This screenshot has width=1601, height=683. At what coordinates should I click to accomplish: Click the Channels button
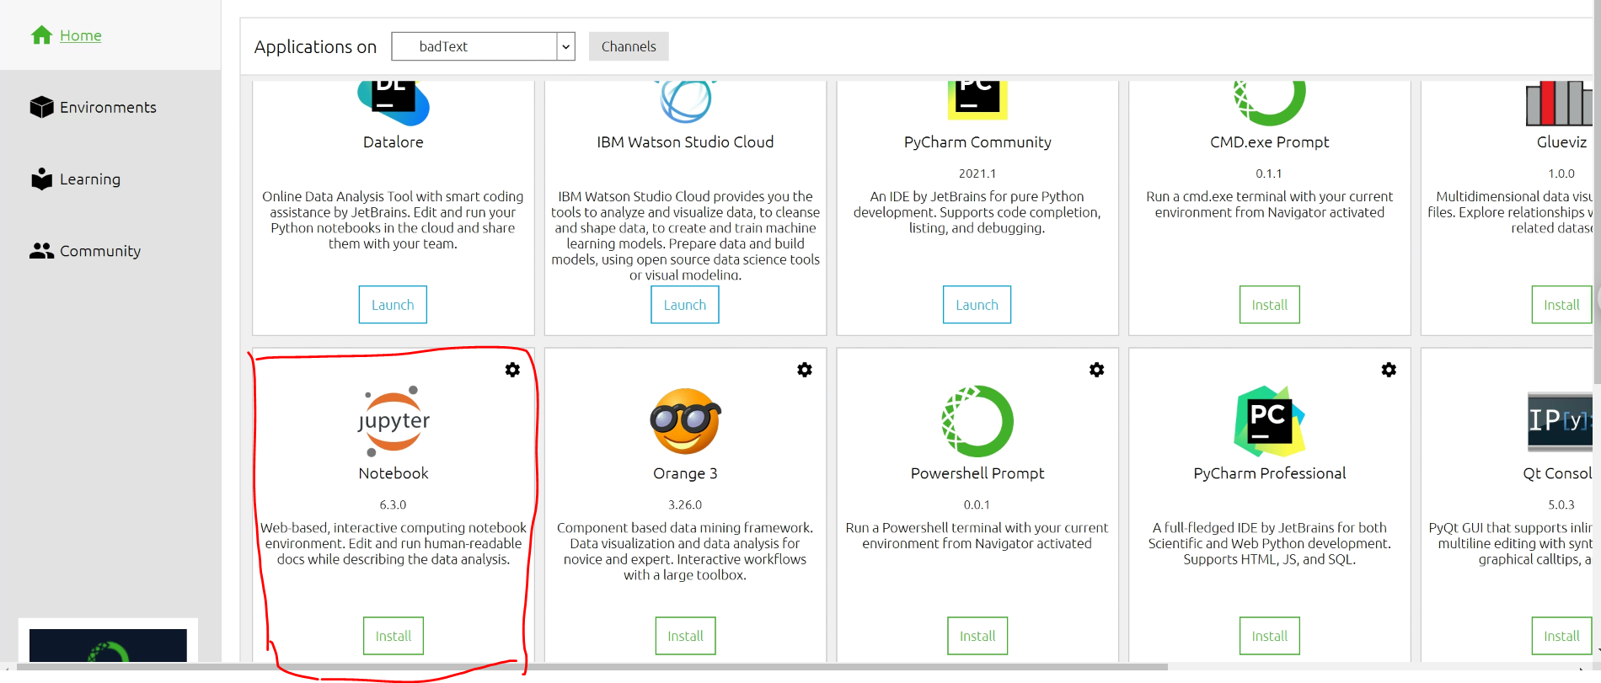(x=629, y=46)
